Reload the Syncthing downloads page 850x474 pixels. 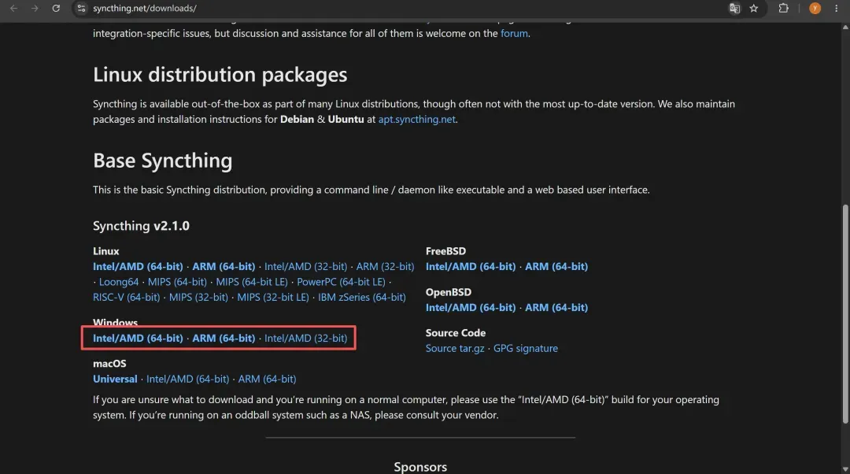click(56, 8)
